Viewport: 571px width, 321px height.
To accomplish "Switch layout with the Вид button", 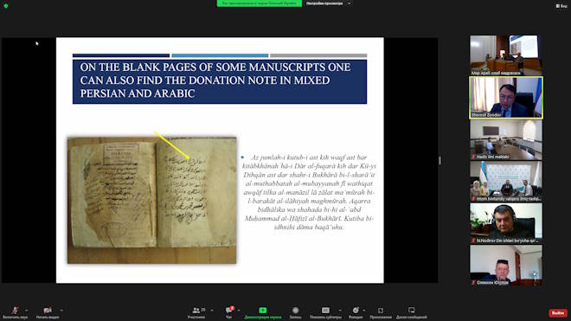I will pos(561,6).
